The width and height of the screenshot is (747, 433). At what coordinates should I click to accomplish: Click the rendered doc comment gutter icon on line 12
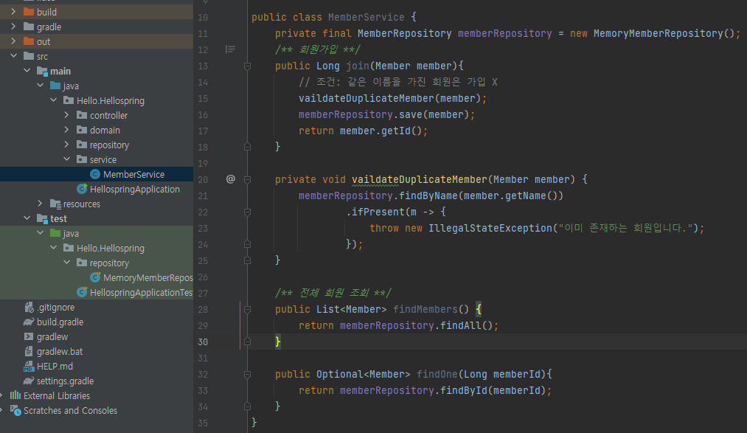(230, 49)
